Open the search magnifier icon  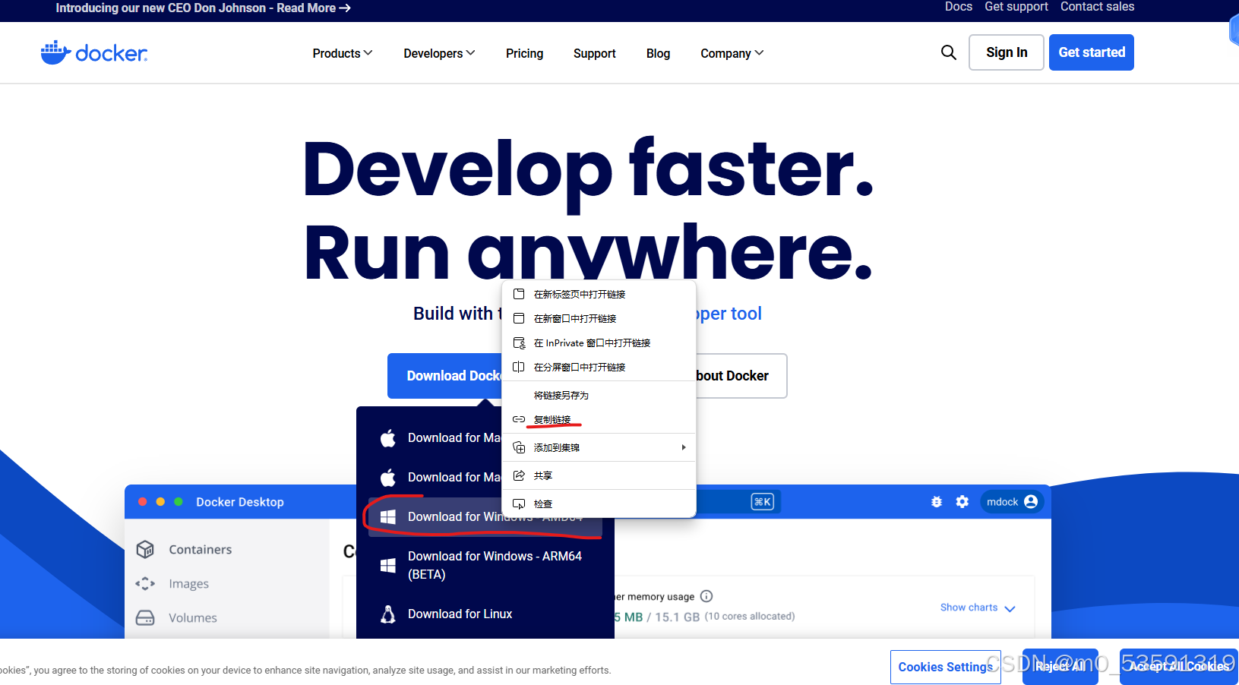tap(948, 52)
